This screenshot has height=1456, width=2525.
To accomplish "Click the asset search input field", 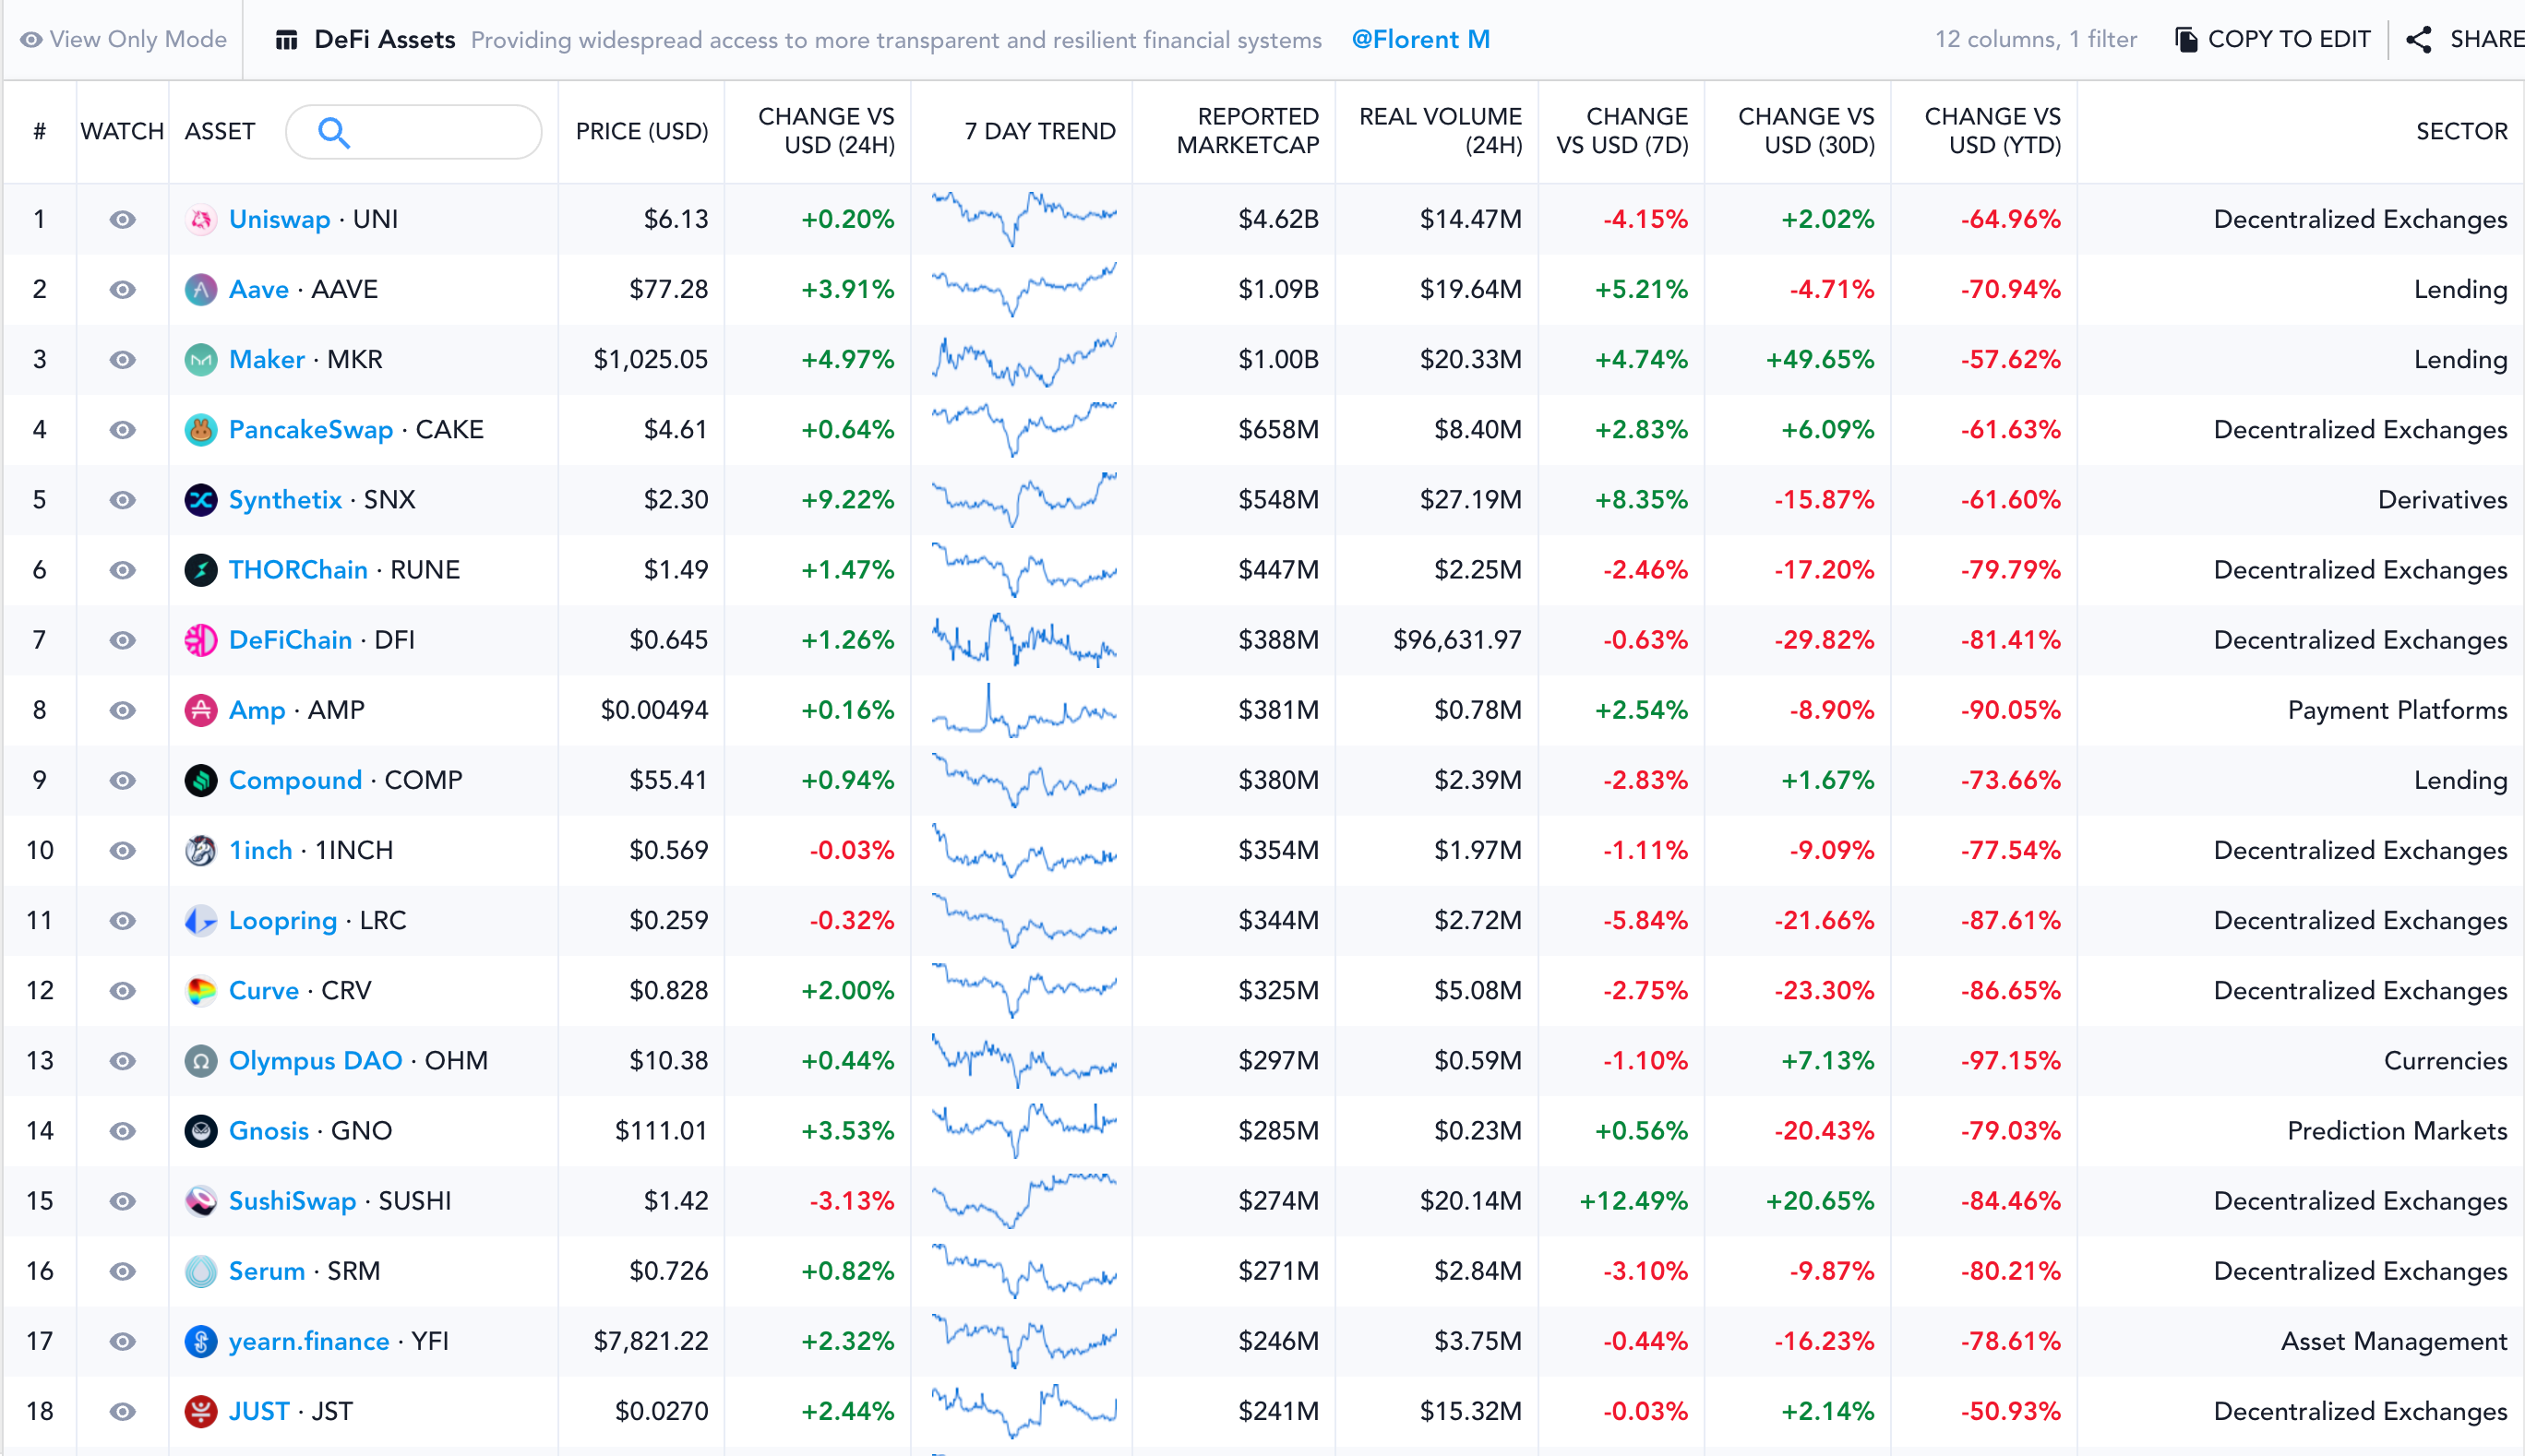I will (x=414, y=132).
